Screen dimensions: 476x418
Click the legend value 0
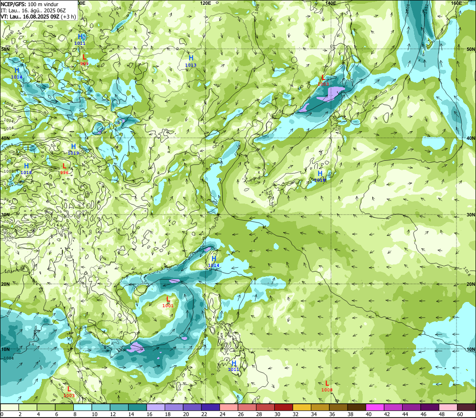pyautogui.click(x=2, y=414)
